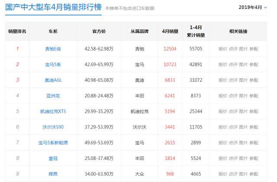Click 图片 link in the 辉昂 row

coord(243,174)
